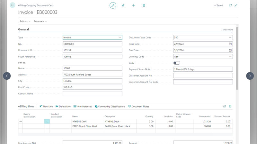Click the pencil edit icon
The image size is (257, 144).
113,5
